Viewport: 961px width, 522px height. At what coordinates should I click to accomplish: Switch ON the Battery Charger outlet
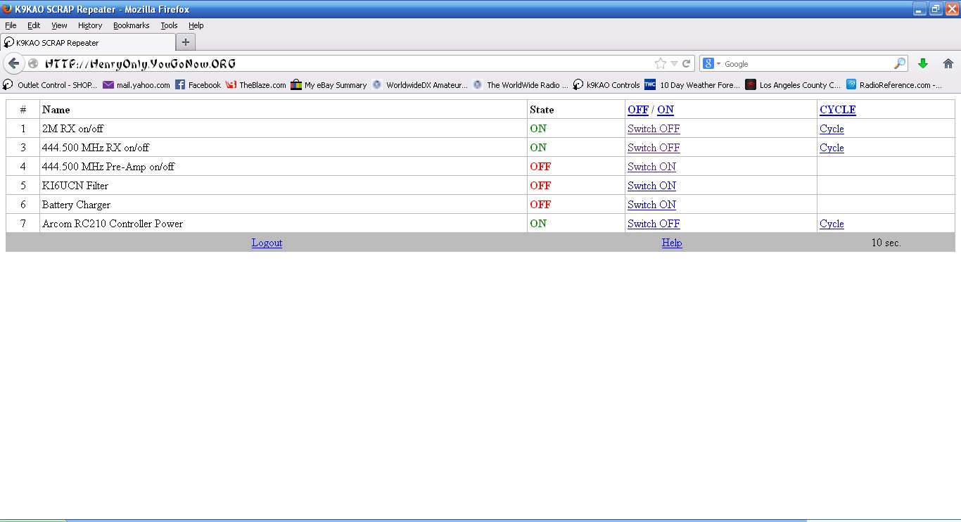click(x=651, y=205)
